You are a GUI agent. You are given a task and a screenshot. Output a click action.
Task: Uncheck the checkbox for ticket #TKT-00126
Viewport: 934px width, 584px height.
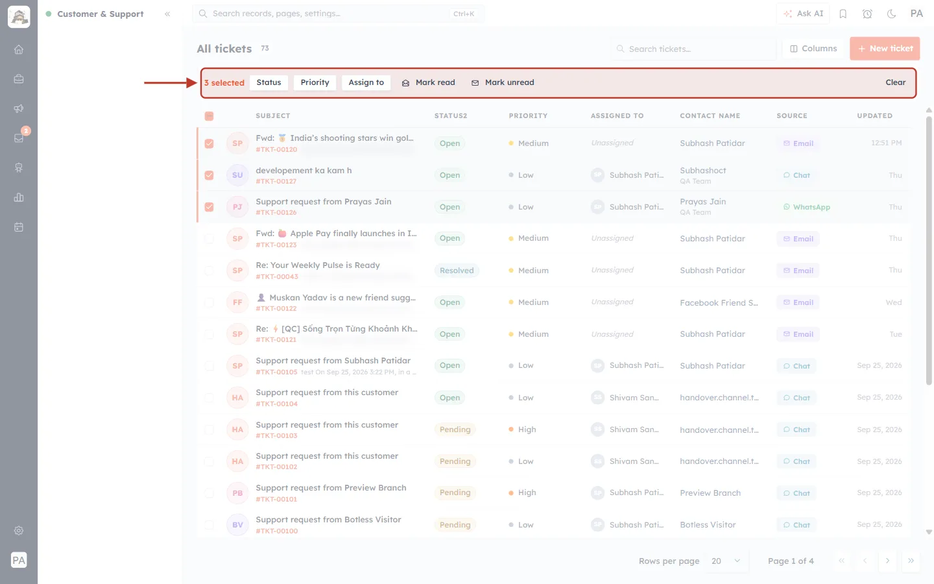[x=209, y=207]
